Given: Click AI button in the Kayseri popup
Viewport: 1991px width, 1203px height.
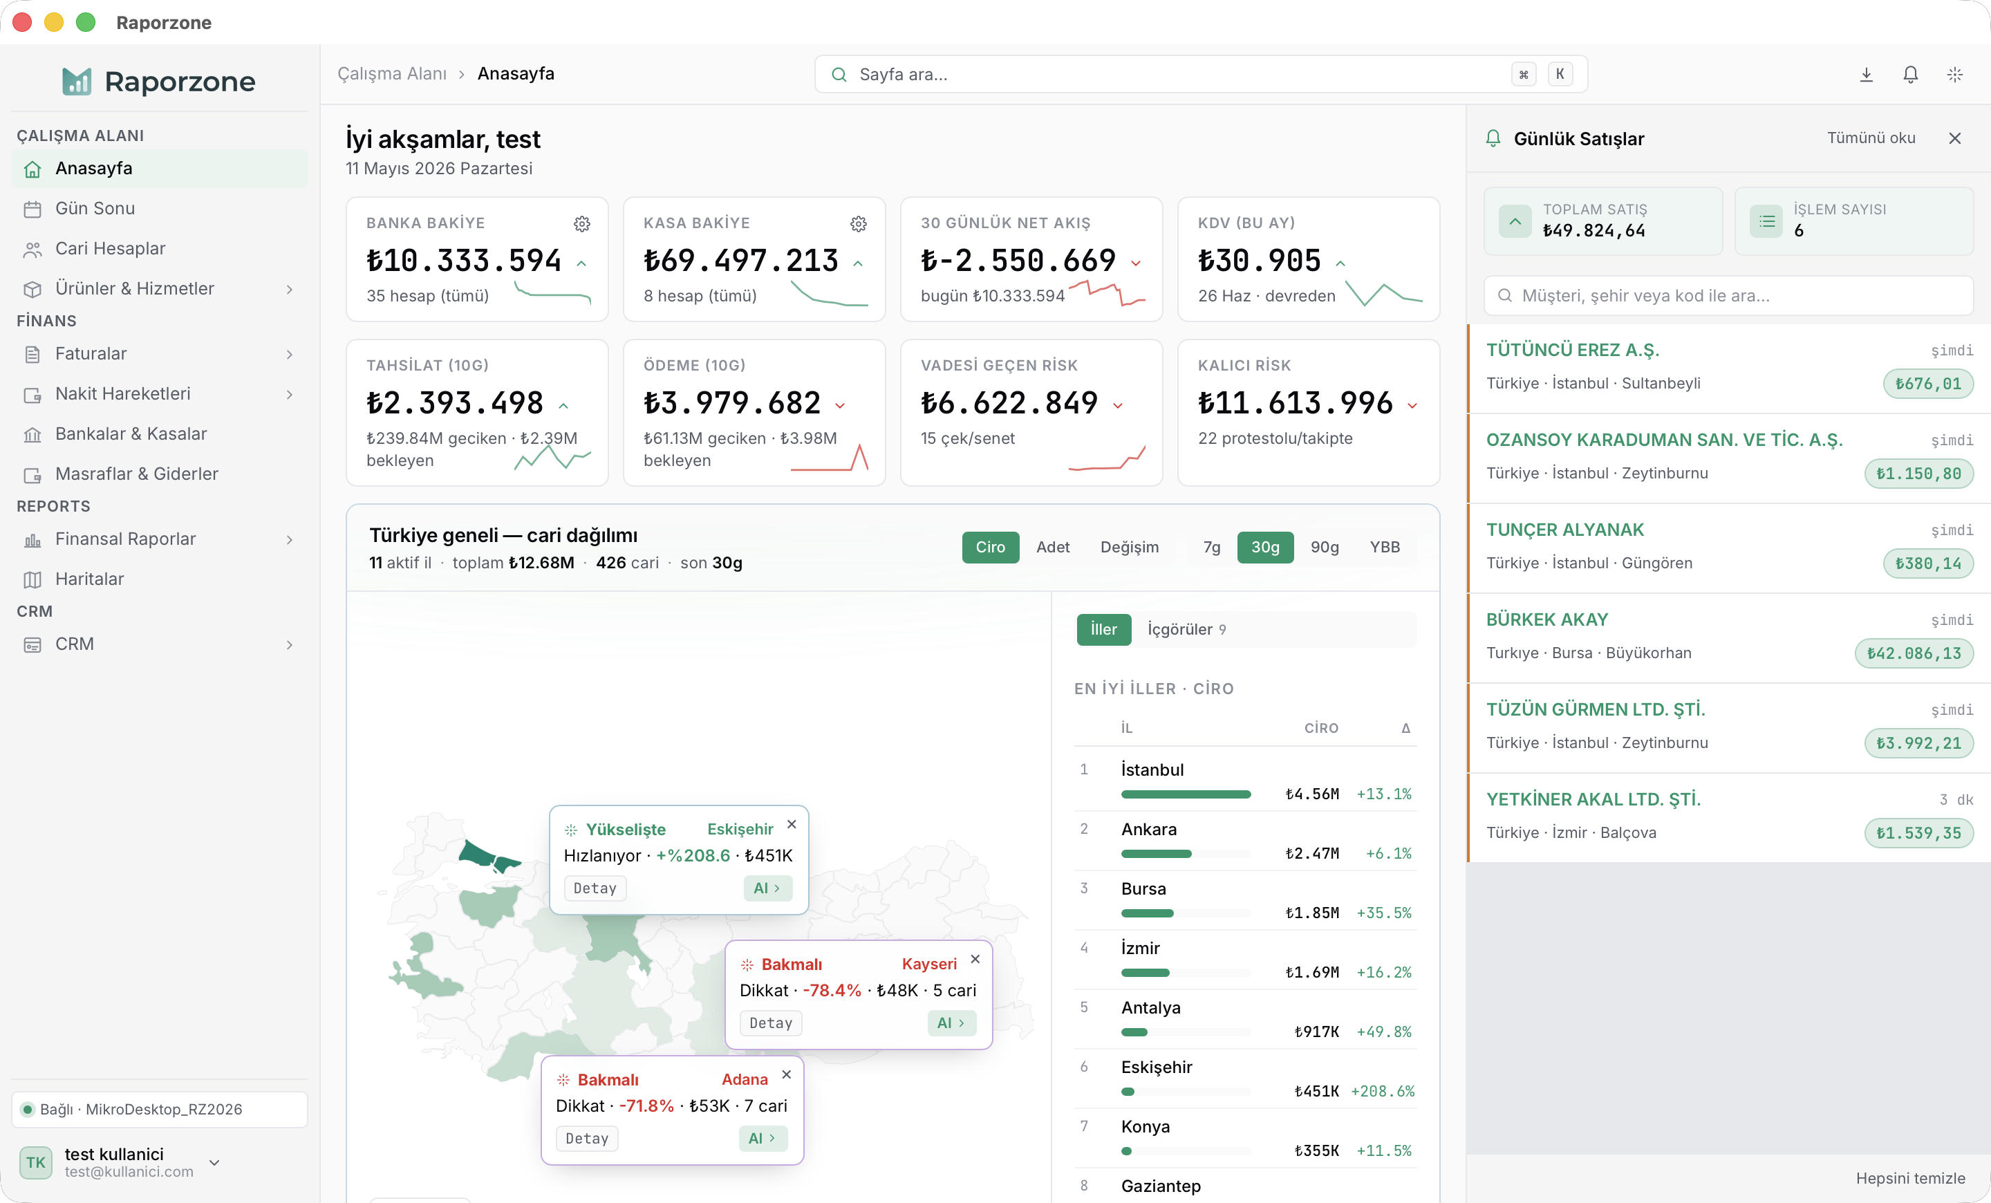Looking at the screenshot, I should (x=951, y=1023).
